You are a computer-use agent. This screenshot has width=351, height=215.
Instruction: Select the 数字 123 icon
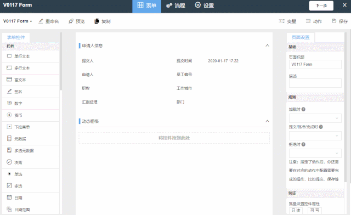click(x=9, y=103)
